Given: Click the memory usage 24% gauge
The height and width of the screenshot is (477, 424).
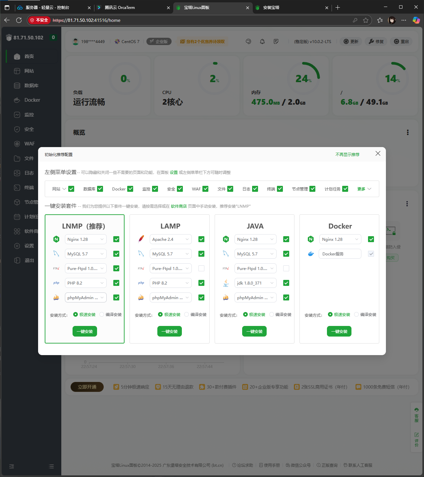Looking at the screenshot, I should point(303,79).
